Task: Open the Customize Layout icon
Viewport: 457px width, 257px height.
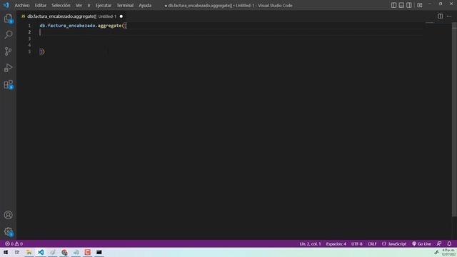Action: 420,5
